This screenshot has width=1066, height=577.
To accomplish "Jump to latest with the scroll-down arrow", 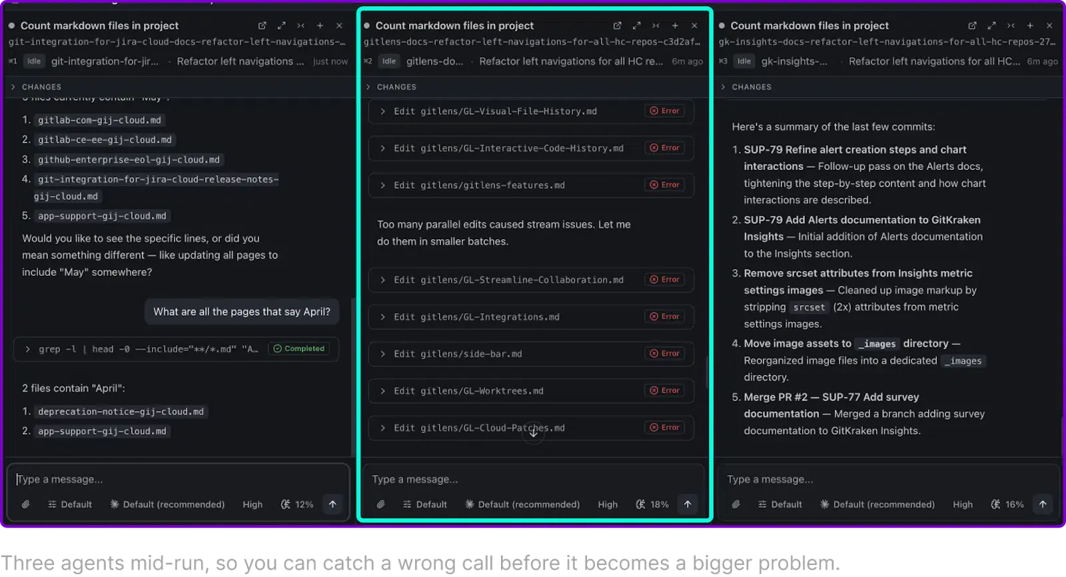I will 533,433.
